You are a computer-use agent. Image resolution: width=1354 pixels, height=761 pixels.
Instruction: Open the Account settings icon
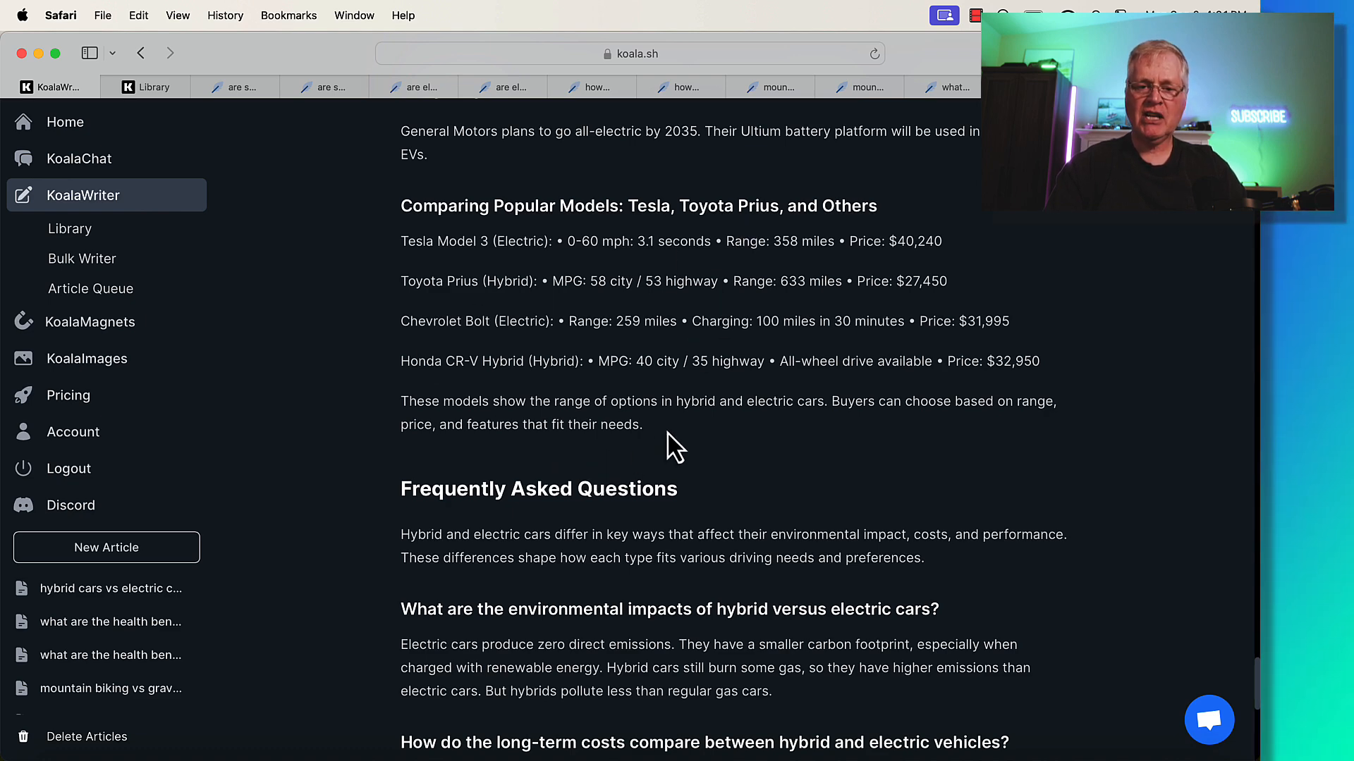(x=23, y=432)
